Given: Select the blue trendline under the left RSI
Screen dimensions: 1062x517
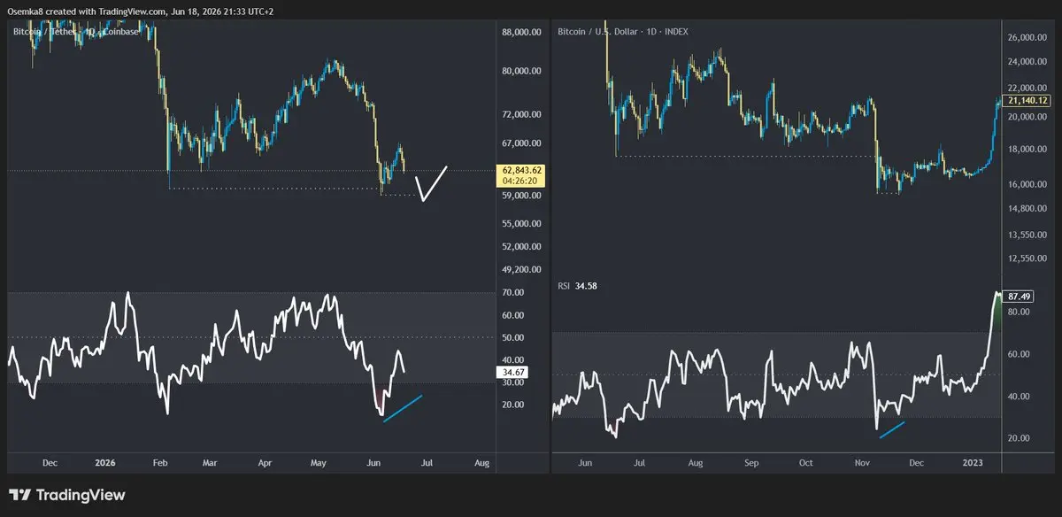Looking at the screenshot, I should [x=403, y=408].
